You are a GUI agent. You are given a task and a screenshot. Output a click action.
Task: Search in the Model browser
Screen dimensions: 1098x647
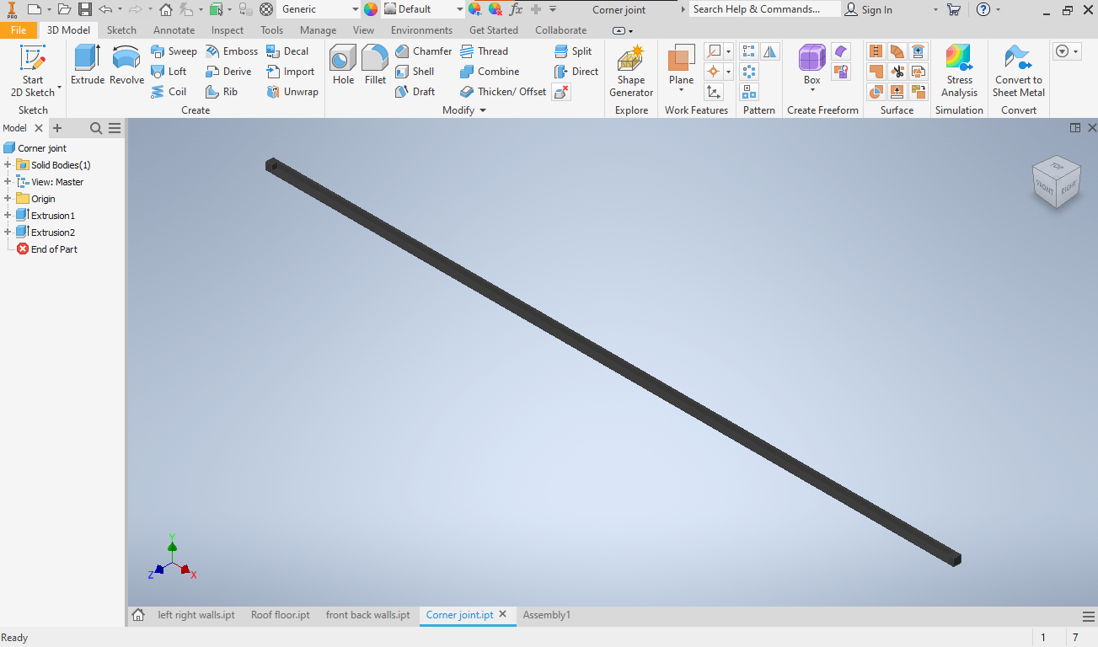(x=96, y=128)
